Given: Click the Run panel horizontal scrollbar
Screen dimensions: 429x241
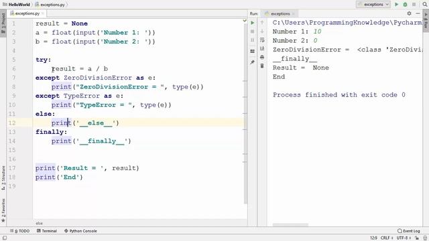Looking at the screenshot, I should [x=290, y=225].
